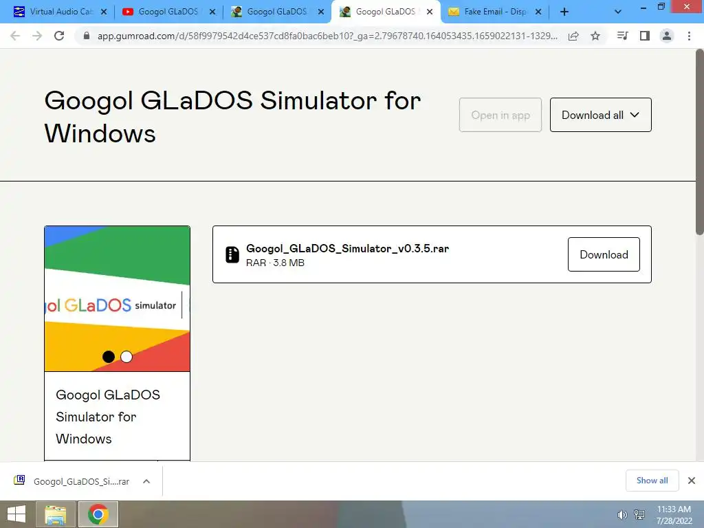The image size is (704, 528).
Task: Click the WinRAR icon in download bar
Action: [19, 480]
